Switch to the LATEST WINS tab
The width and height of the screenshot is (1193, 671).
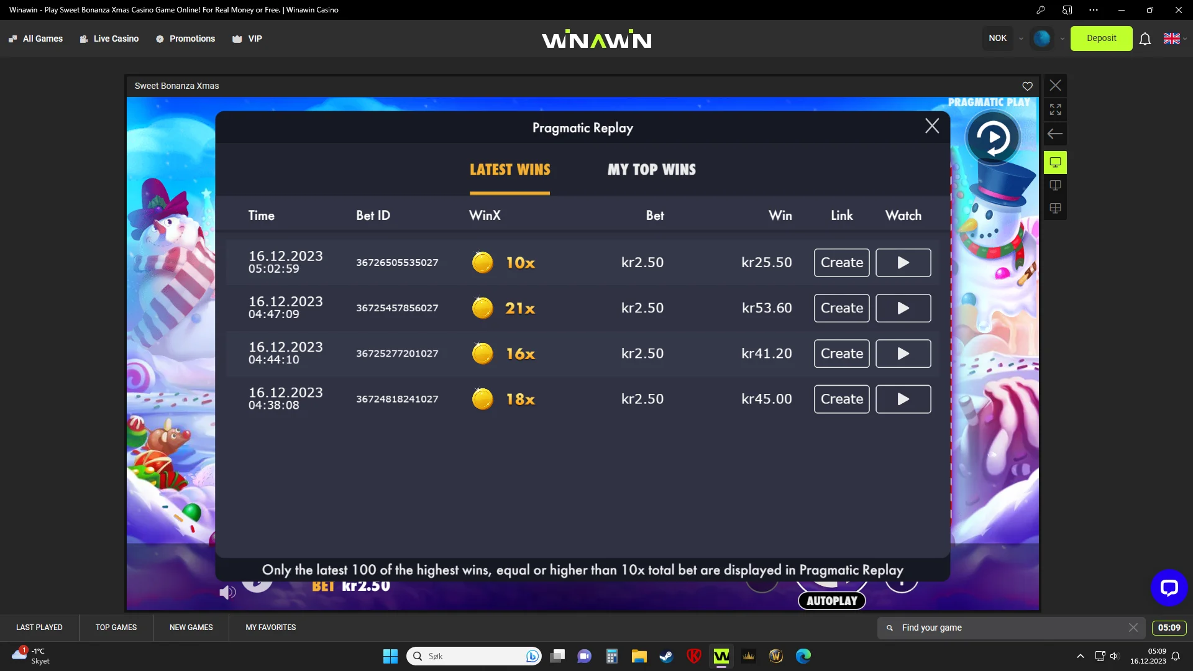(510, 170)
